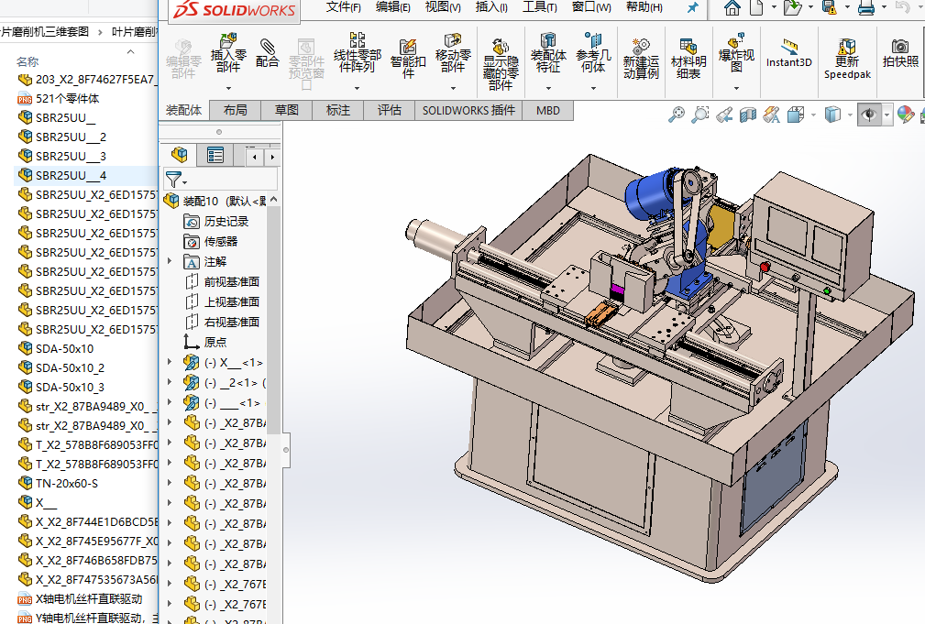Select 历史记录 in the feature tree
Screen dimensions: 925x624
tap(216, 221)
